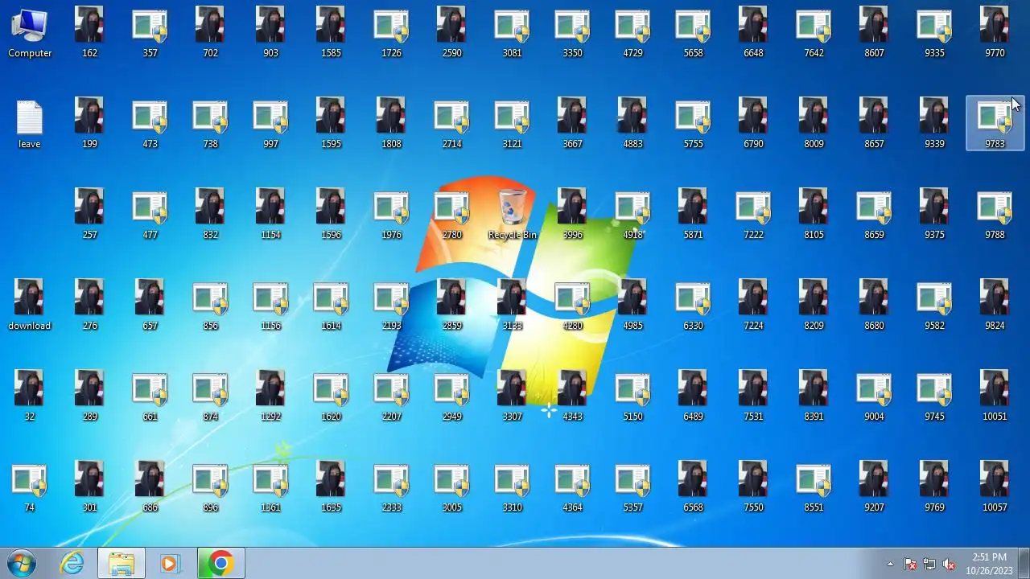Select the icon labeled 3307
1030x579 pixels.
tap(512, 396)
